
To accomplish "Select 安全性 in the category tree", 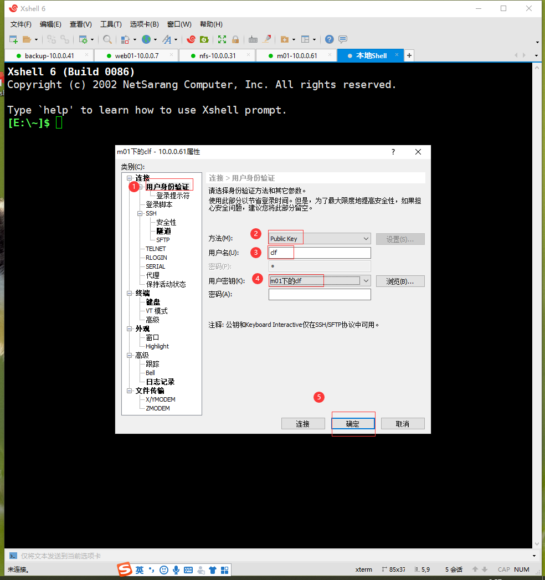I will coord(166,222).
